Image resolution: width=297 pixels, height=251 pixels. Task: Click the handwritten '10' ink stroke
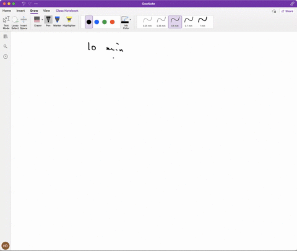(x=92, y=46)
